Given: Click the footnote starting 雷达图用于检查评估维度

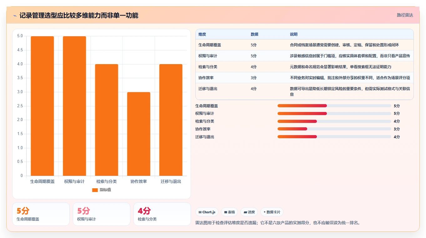Looking at the screenshot, I should (x=278, y=223).
